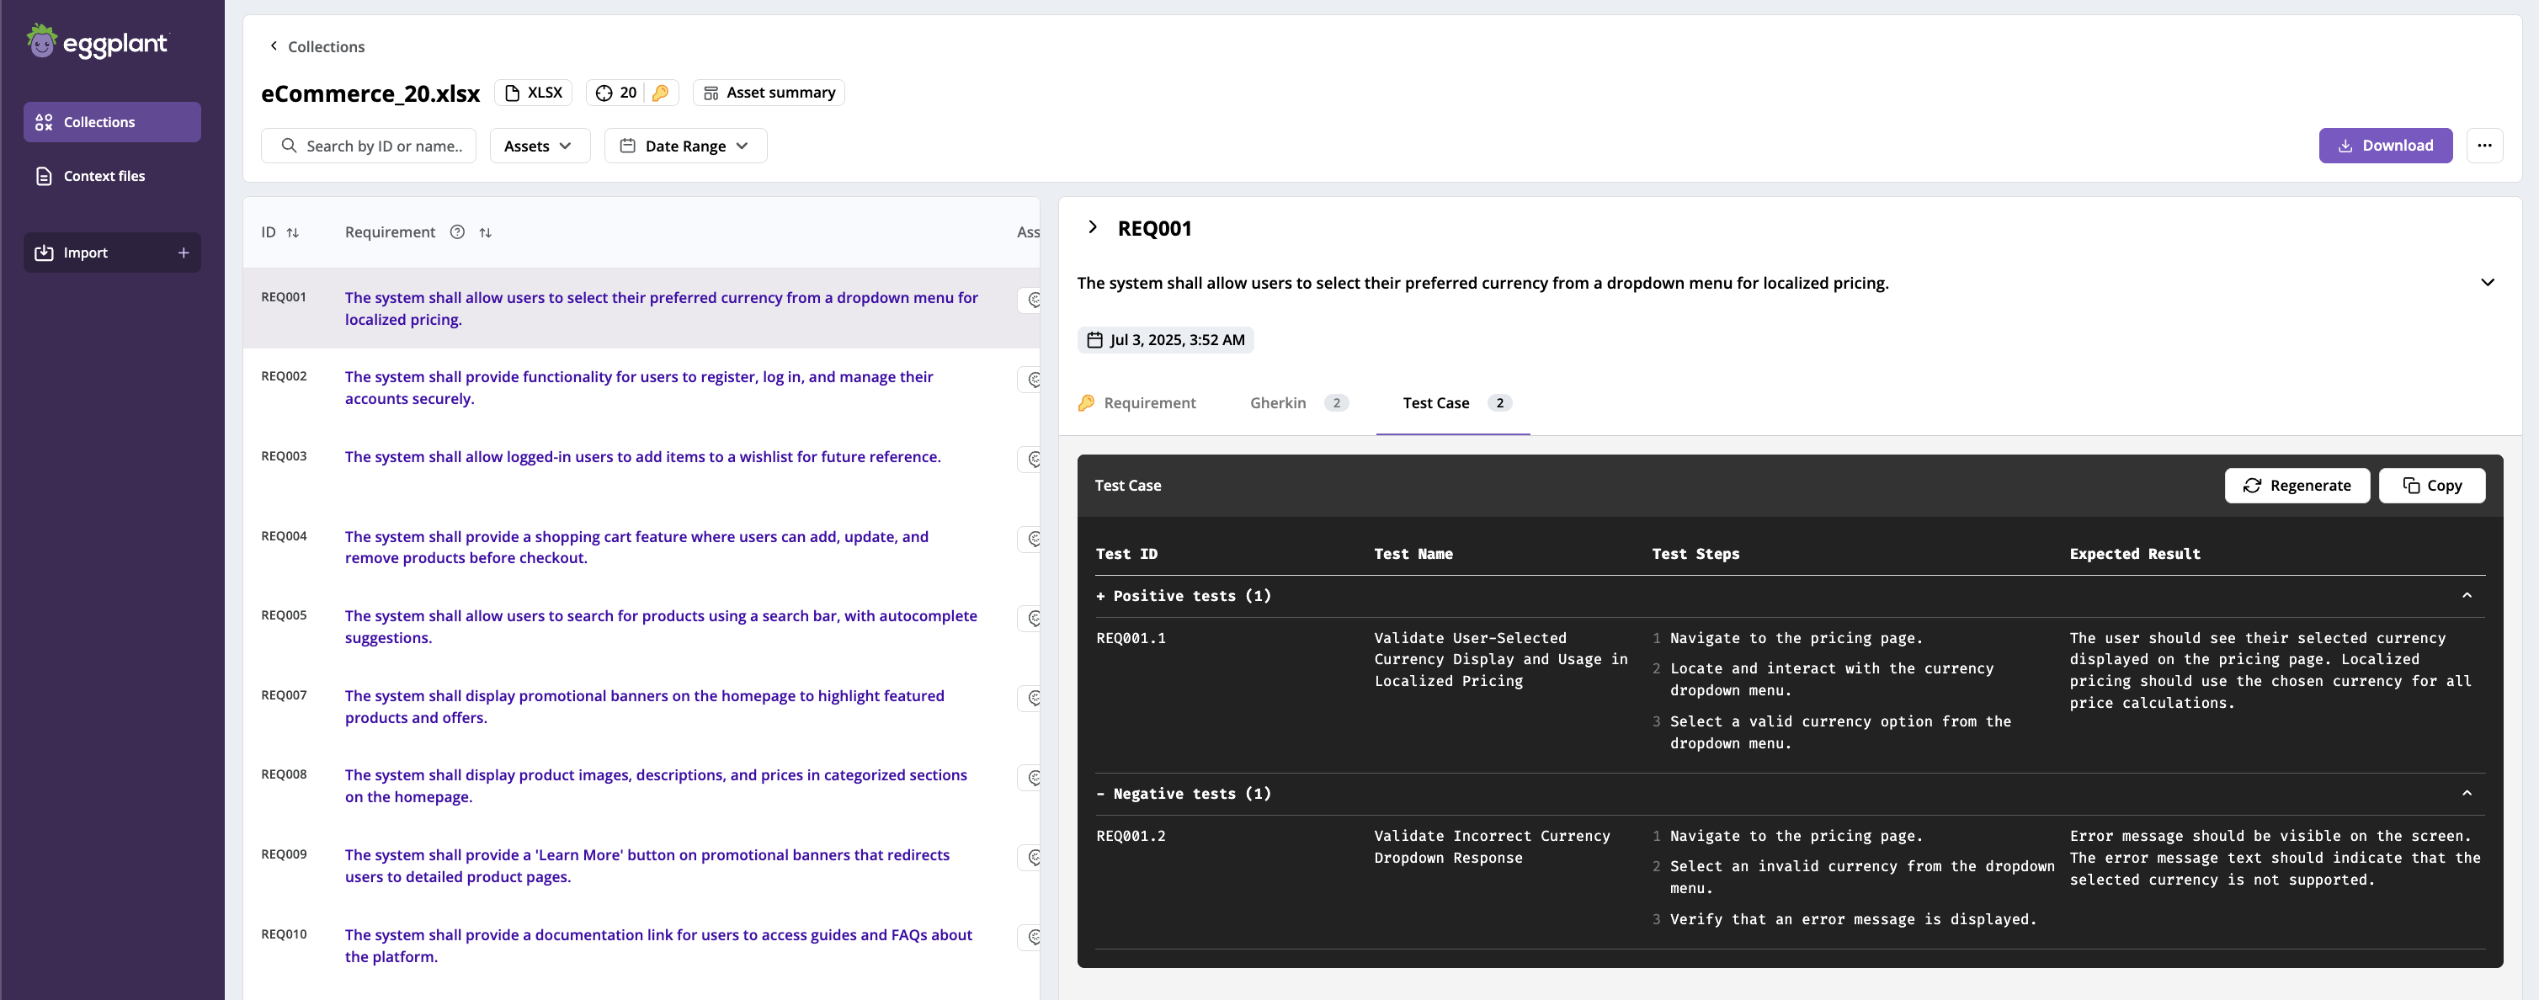
Task: Click the 20 requirements count badge
Action: point(616,93)
